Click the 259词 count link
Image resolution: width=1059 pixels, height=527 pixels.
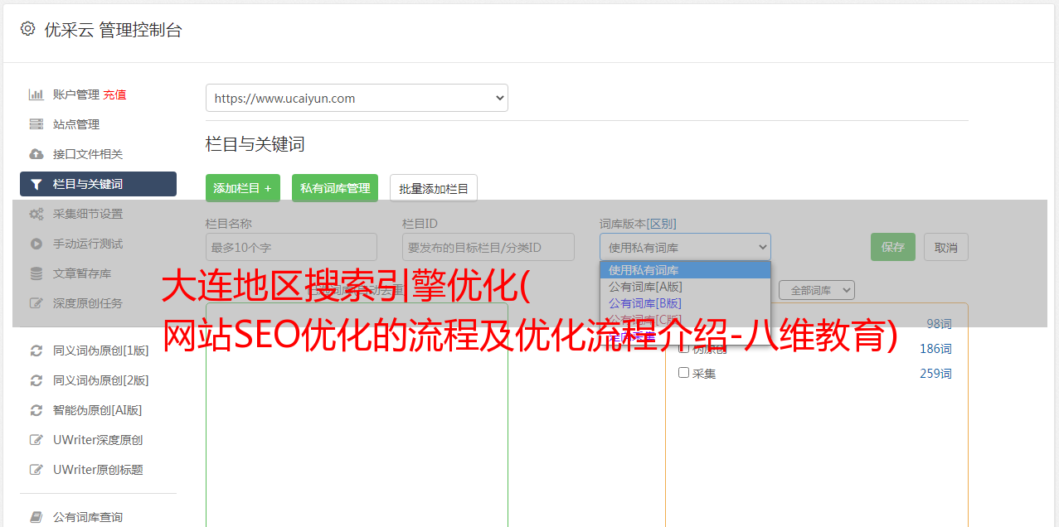tap(935, 374)
